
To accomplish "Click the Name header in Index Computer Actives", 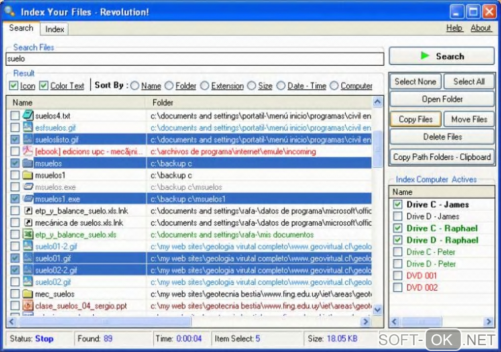I will pos(442,192).
